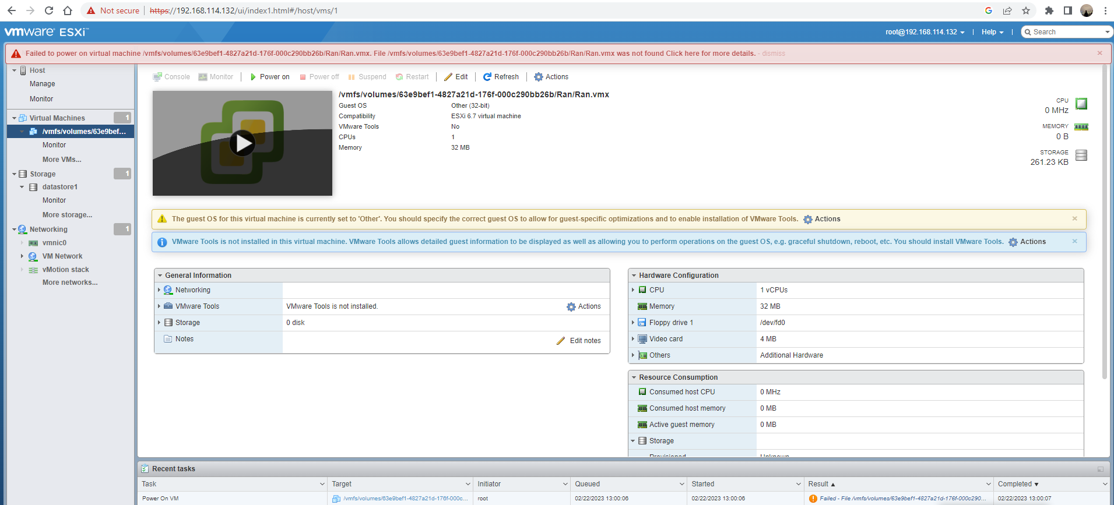
Task: Collapse the Virtual Machines tree node
Action: tap(15, 118)
